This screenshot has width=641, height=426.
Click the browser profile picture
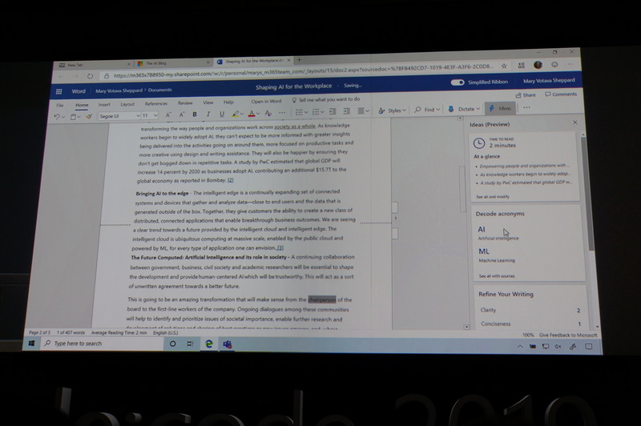[538, 65]
